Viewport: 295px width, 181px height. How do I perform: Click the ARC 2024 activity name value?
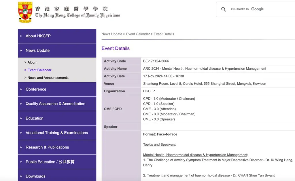[x=205, y=68]
